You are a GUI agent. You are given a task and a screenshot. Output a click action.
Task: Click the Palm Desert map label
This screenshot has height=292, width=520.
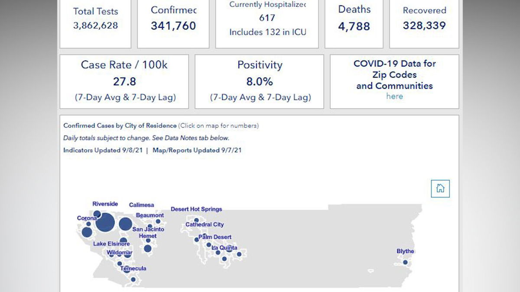215,237
